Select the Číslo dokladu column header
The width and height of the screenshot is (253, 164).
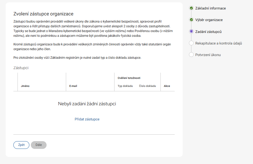pyautogui.click(x=147, y=86)
